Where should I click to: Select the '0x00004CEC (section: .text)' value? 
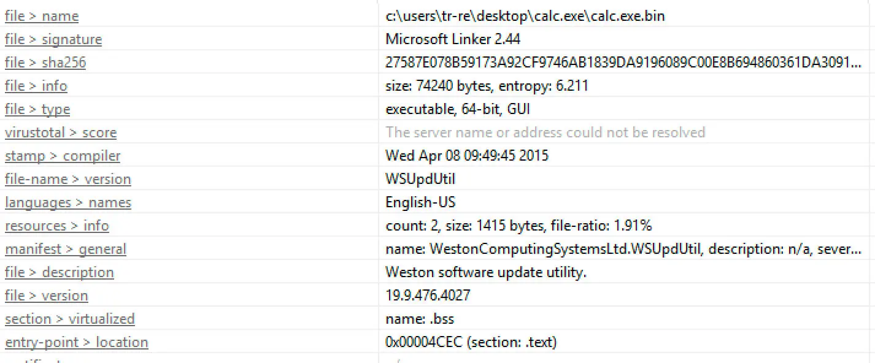click(x=471, y=343)
